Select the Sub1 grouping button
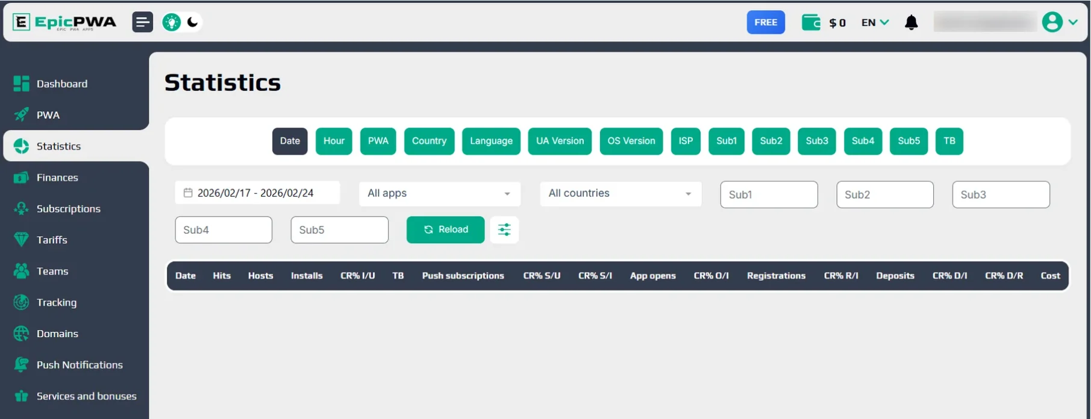1091x419 pixels. tap(727, 141)
